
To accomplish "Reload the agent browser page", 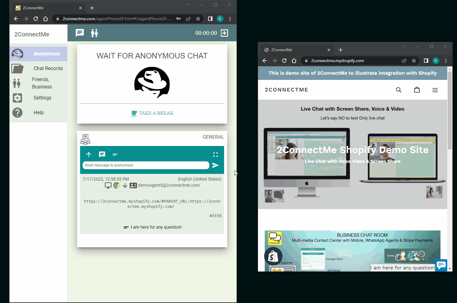I will click(x=36, y=19).
